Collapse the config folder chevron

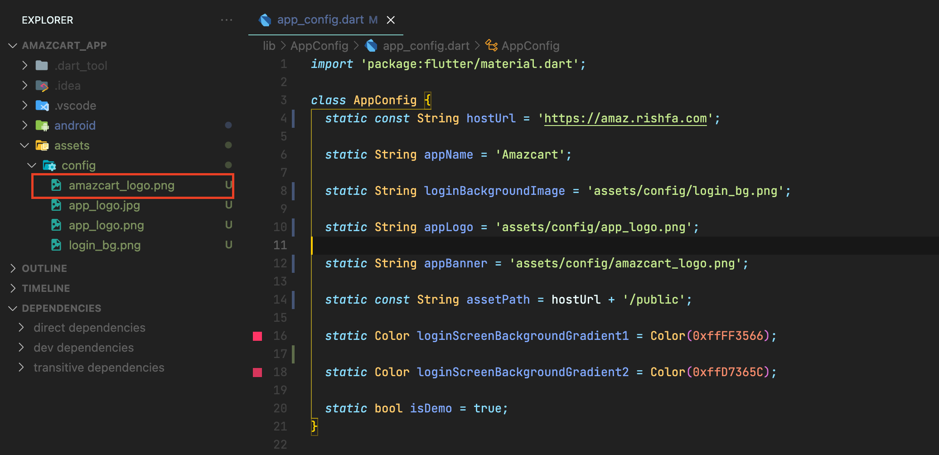[x=32, y=165]
